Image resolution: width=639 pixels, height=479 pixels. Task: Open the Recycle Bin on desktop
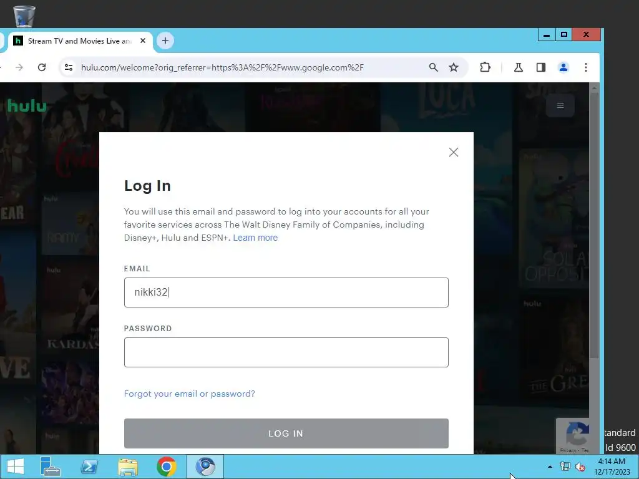[x=24, y=16]
